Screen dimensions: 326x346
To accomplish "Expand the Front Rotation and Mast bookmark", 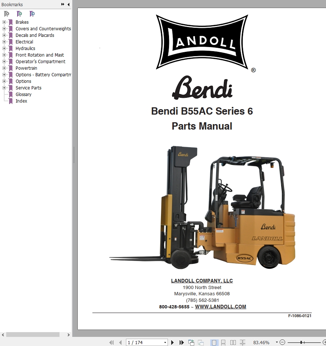I will pos(4,55).
